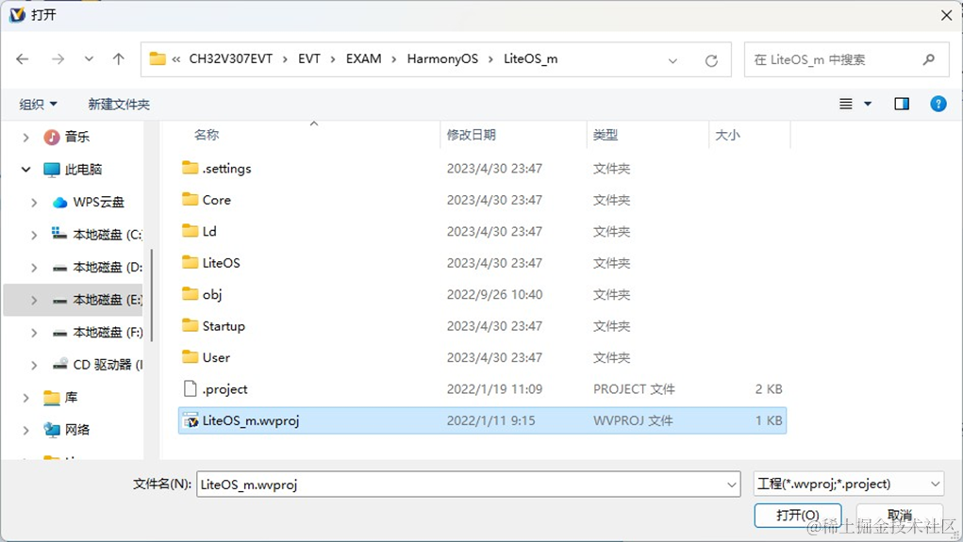
Task: Navigate to EVT in the breadcrumb
Action: [x=309, y=59]
